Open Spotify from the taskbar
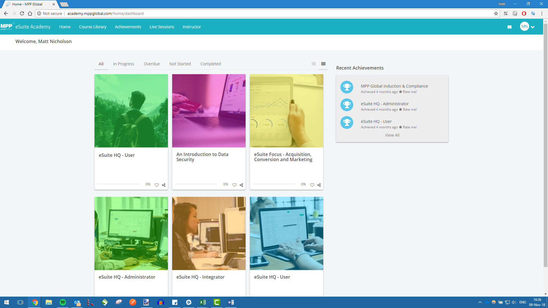The height and width of the screenshot is (308, 548). (x=63, y=302)
